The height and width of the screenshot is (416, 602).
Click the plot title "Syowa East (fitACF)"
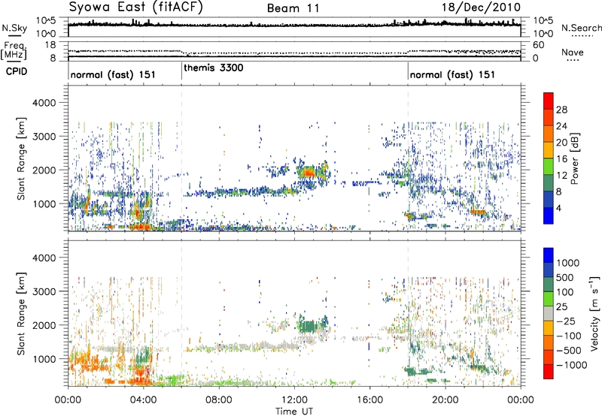coord(135,8)
